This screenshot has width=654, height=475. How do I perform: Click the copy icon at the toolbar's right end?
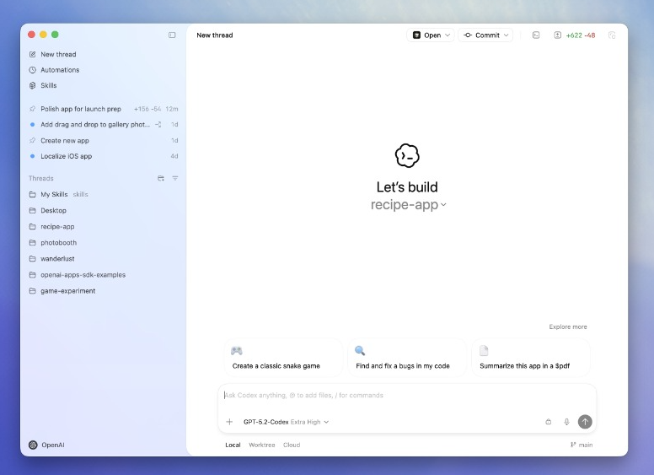(x=612, y=35)
